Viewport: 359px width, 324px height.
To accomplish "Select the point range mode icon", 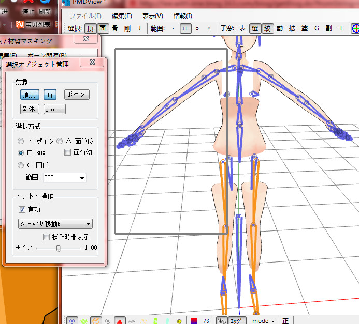I will click(x=173, y=28).
